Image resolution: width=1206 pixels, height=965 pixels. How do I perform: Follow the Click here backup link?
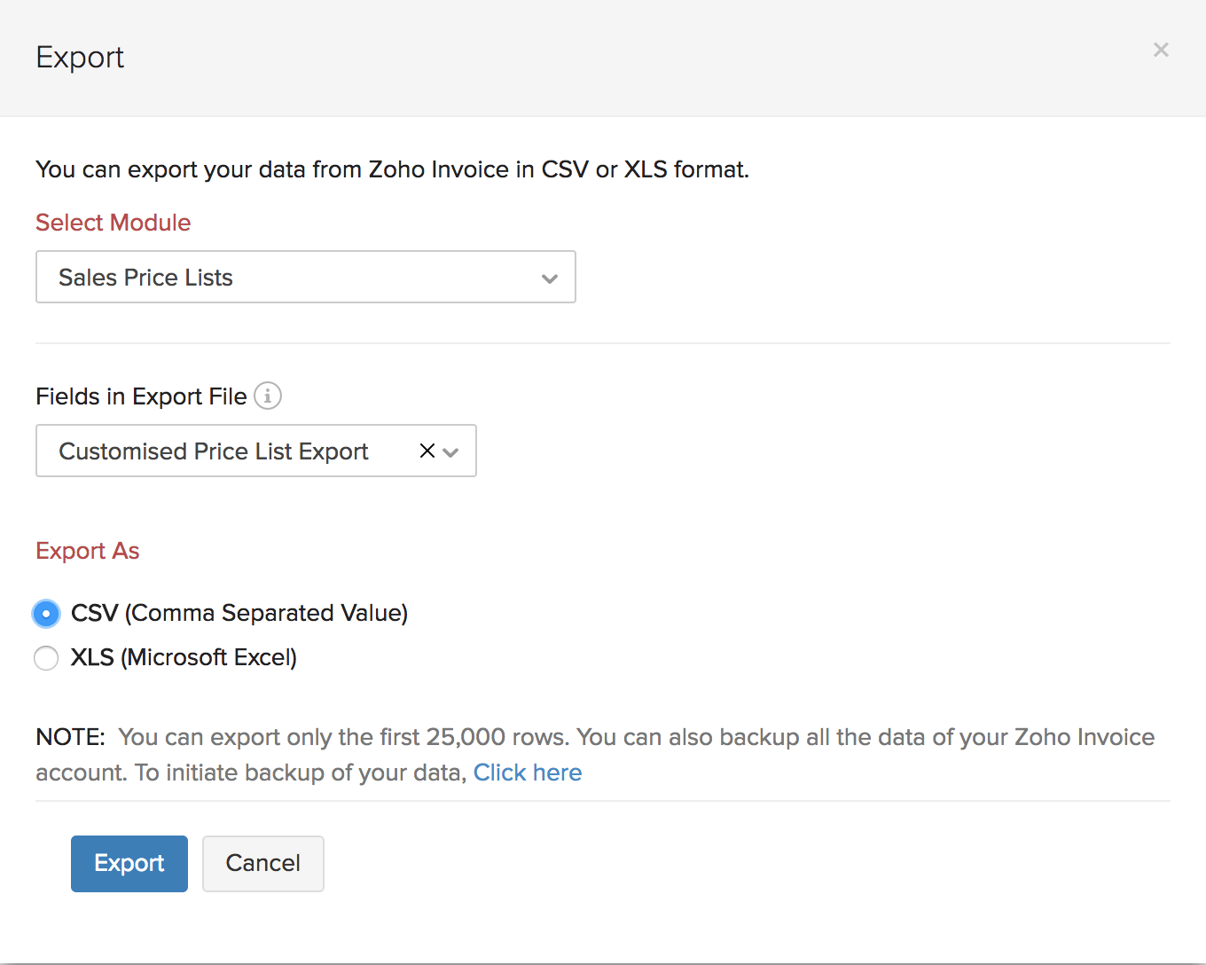click(x=528, y=772)
